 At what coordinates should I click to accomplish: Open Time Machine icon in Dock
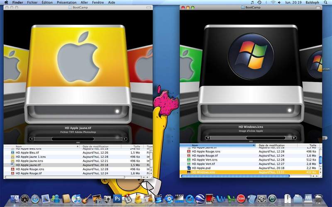point(272,199)
